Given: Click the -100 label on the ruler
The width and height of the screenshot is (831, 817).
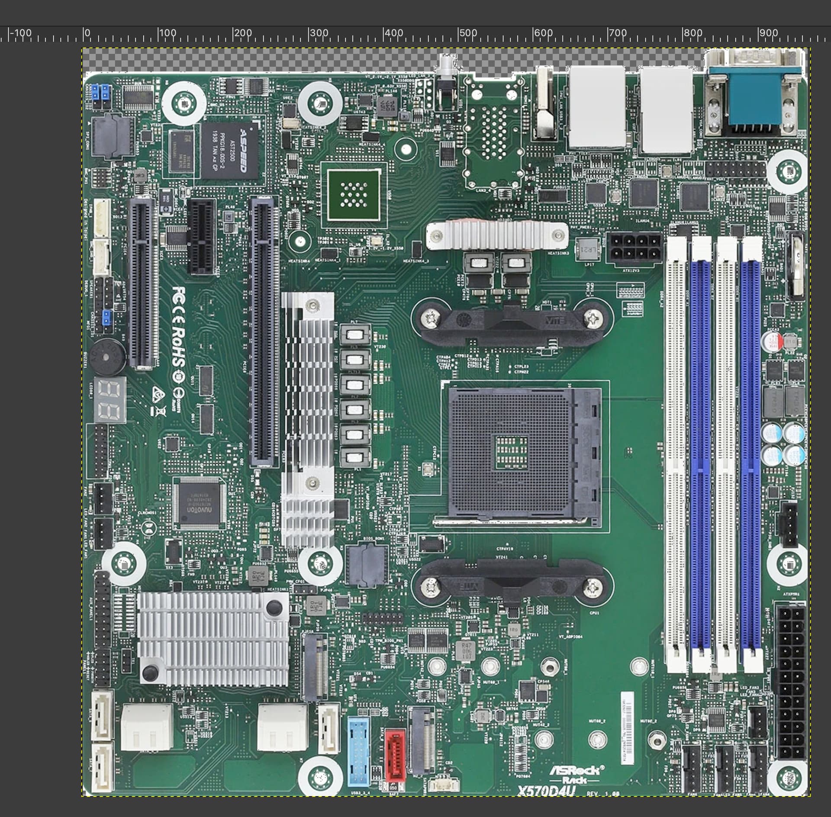Looking at the screenshot, I should coord(21,33).
